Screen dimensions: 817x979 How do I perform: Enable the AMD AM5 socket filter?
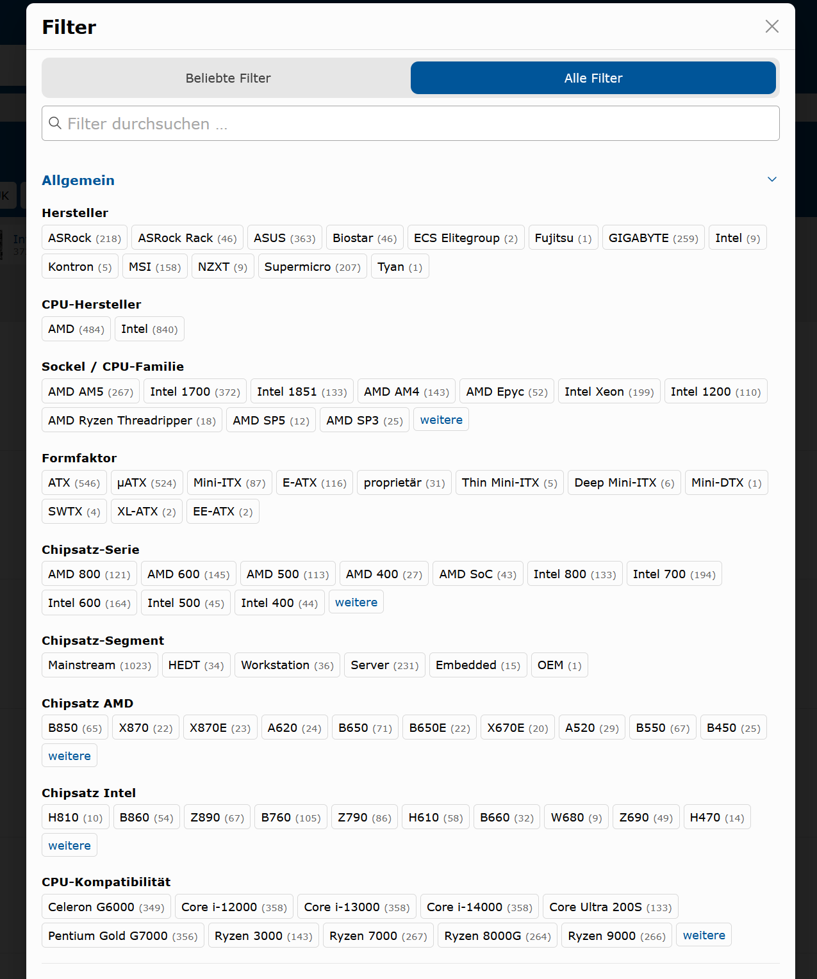(90, 391)
